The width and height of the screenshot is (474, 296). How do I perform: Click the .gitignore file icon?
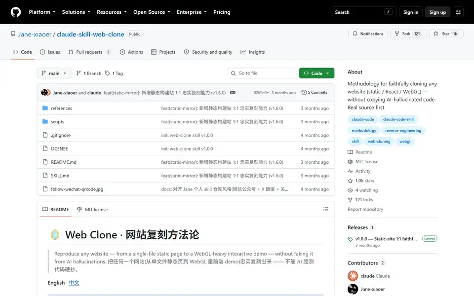click(x=45, y=135)
